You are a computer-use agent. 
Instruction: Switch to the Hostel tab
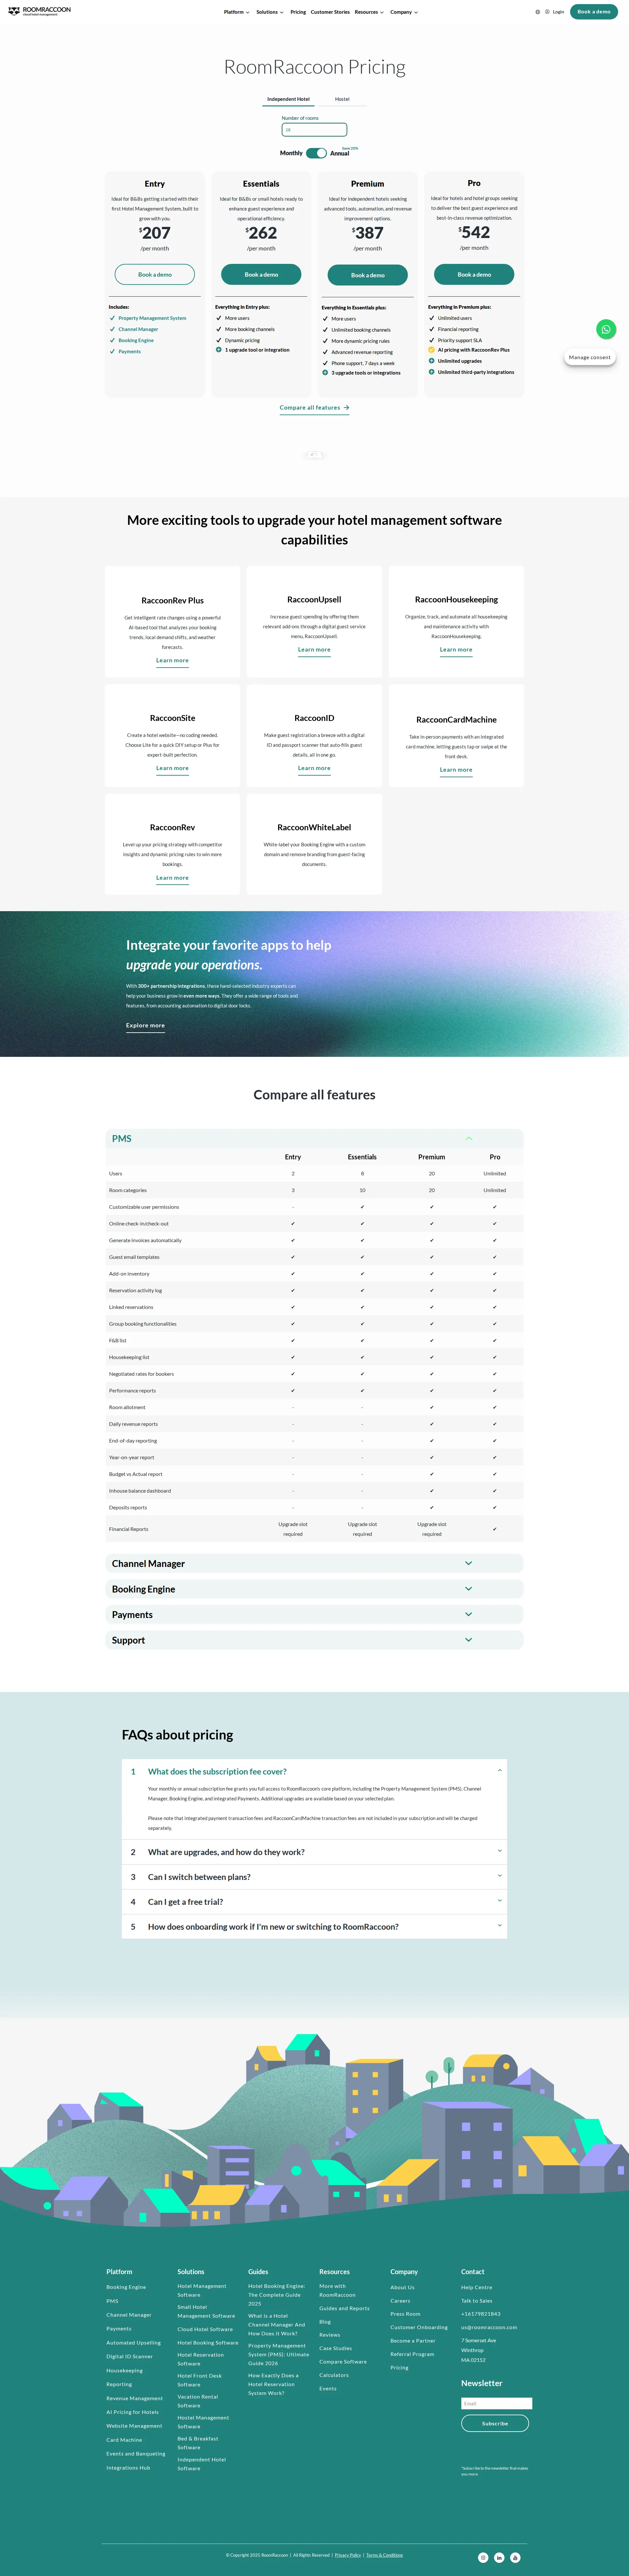coord(342,99)
